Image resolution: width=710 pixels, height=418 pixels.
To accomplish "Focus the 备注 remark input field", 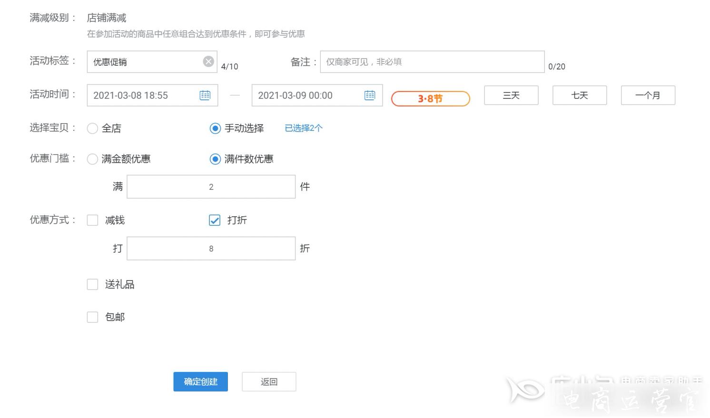I will click(x=432, y=62).
